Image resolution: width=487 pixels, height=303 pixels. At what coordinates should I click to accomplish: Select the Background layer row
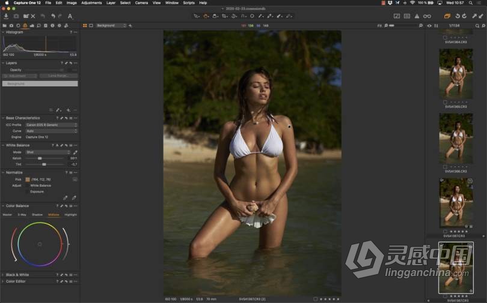[40, 83]
